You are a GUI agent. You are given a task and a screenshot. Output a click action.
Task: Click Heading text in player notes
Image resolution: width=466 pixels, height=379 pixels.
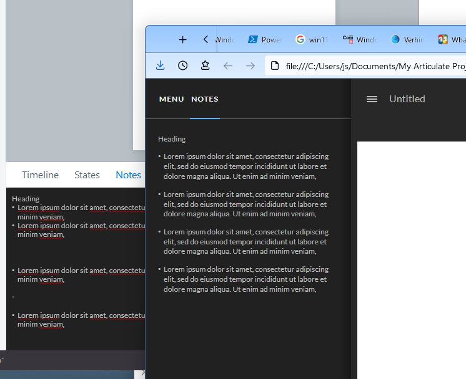click(x=172, y=139)
